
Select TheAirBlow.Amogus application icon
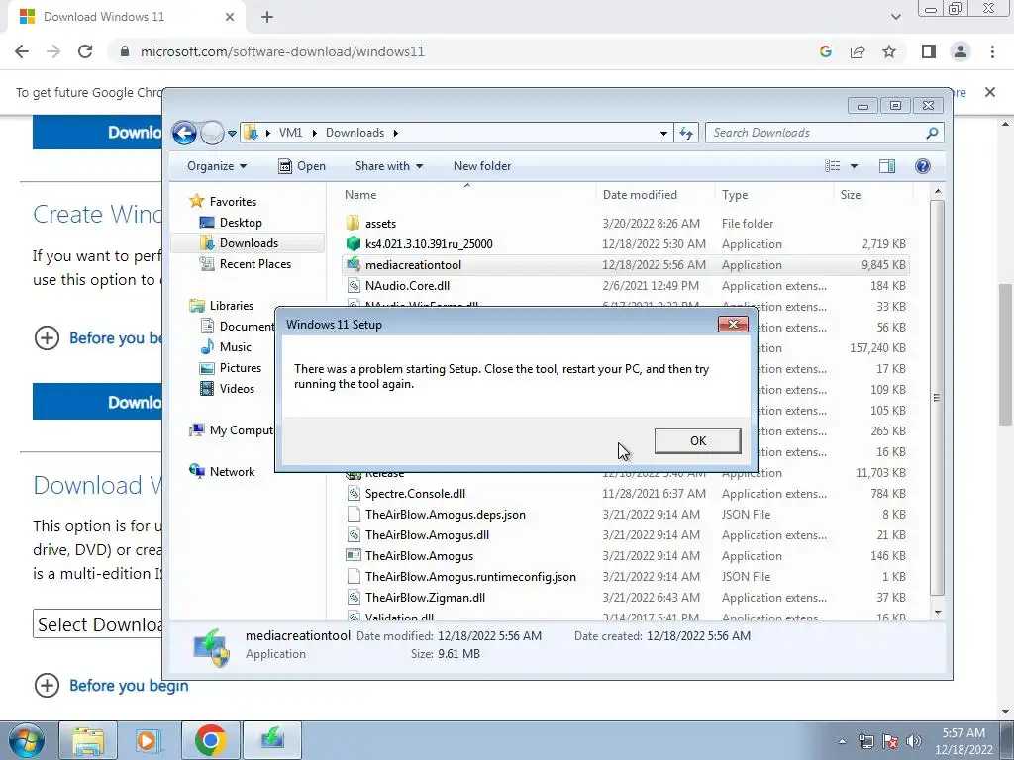[x=354, y=556]
